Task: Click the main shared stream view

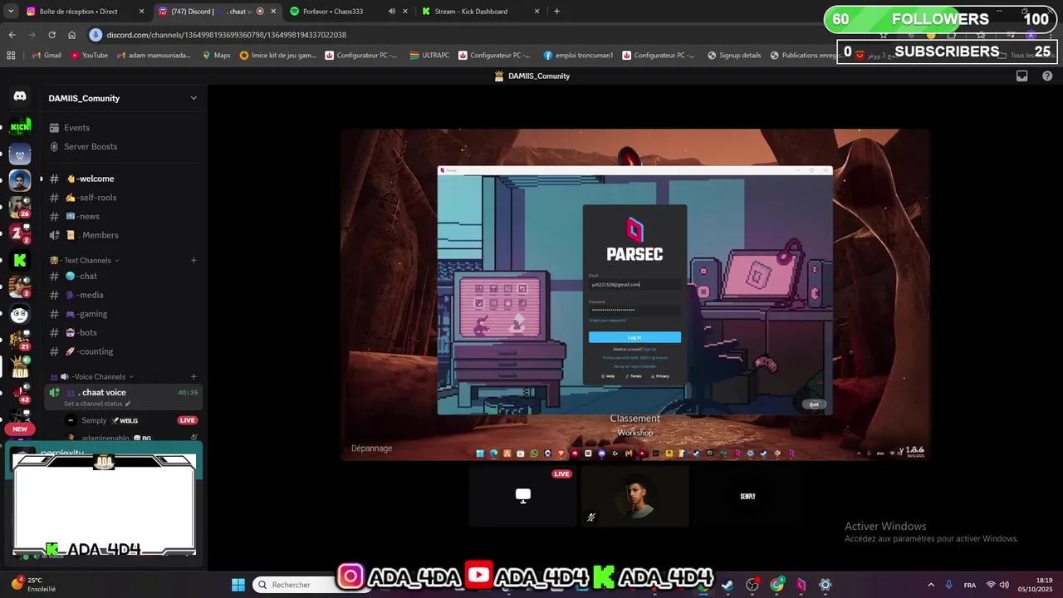Action: [635, 294]
